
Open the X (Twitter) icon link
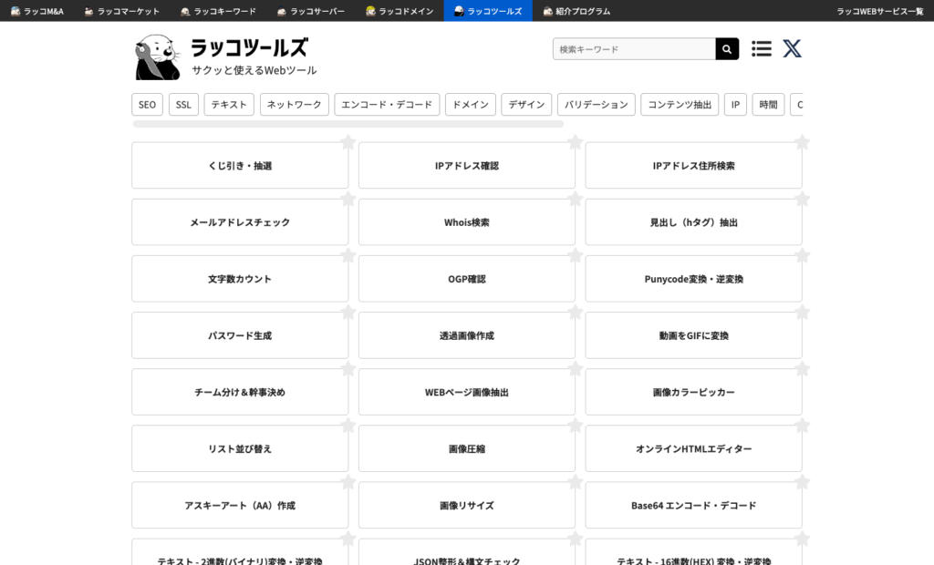(792, 49)
